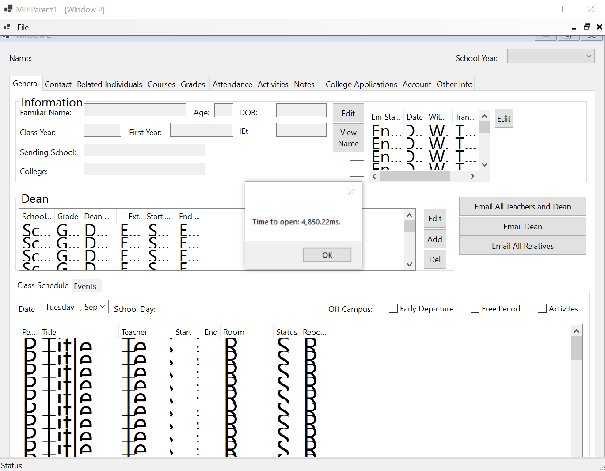605x471 pixels.
Task: Close the message dialog with X
Action: tap(351, 191)
